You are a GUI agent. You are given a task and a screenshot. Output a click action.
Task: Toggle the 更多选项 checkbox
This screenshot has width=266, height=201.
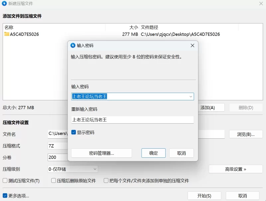click(x=5, y=196)
